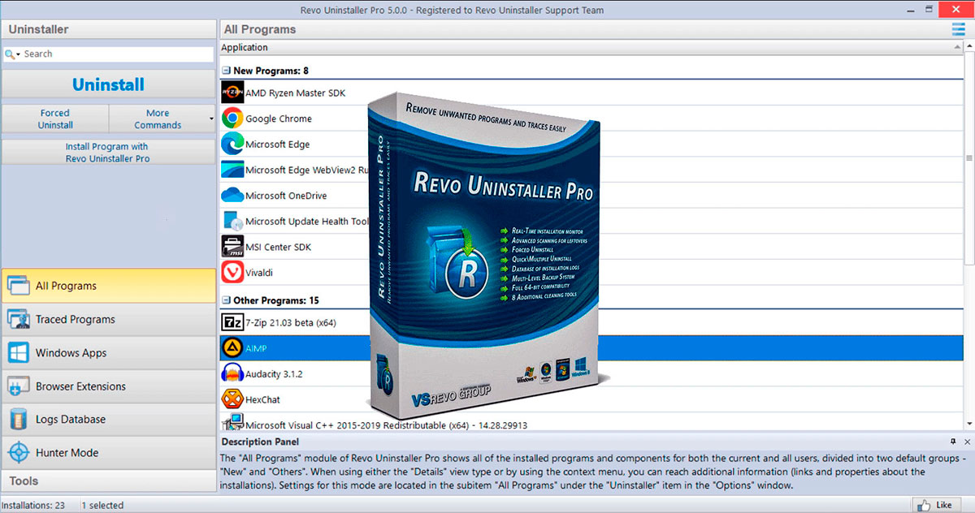Click the 7-Zip 21.03 beta icon

click(x=232, y=322)
